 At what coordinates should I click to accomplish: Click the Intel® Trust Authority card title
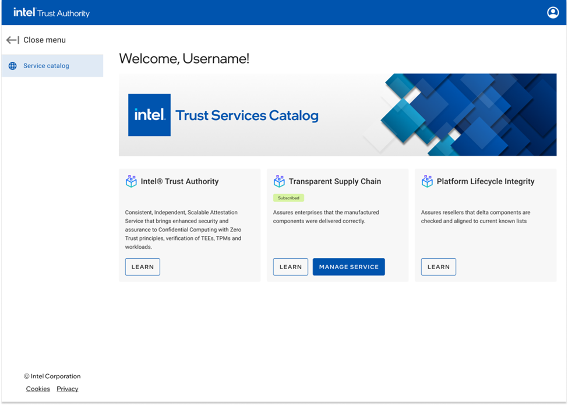point(179,181)
